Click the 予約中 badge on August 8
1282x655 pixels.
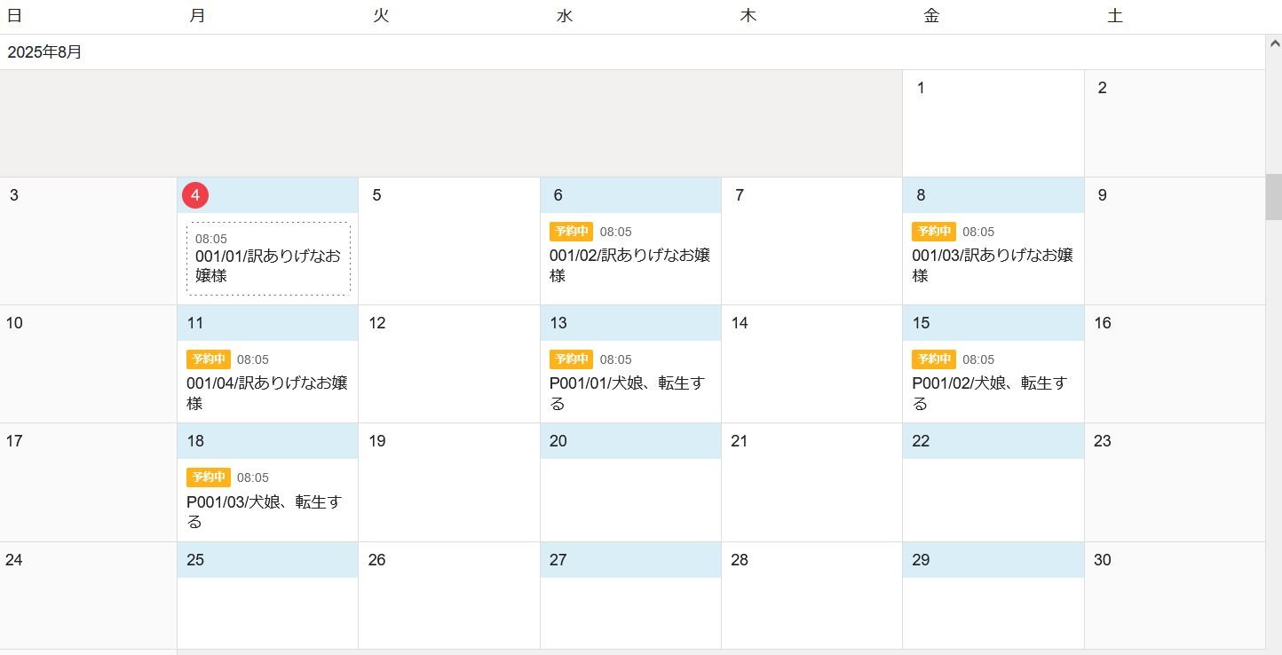click(933, 232)
